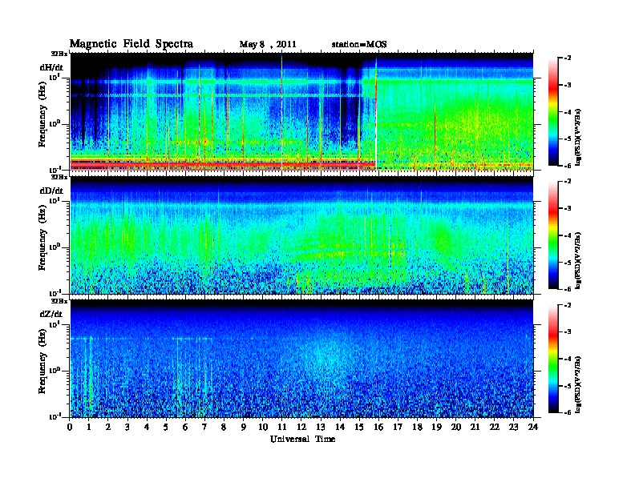Viewport: 635px width, 490px height.
Task: Click hour "23" on the time axis
Action: coord(514,428)
